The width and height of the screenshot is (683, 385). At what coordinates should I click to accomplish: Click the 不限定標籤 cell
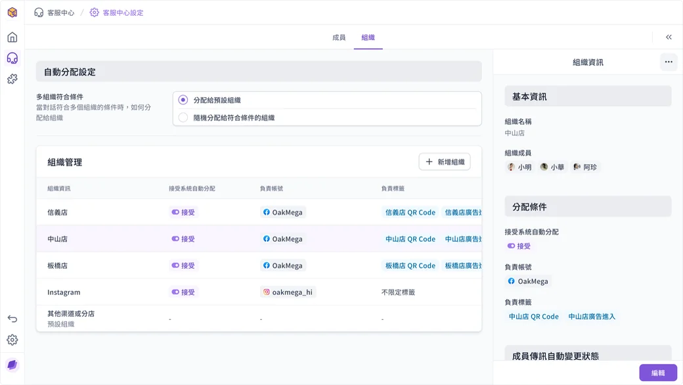(398, 292)
